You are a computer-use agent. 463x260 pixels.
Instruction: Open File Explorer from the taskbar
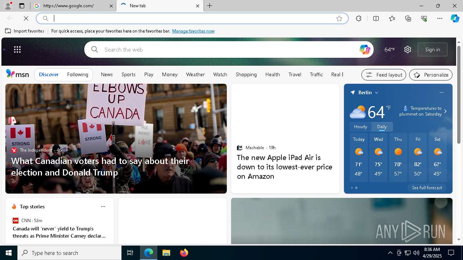point(166,253)
